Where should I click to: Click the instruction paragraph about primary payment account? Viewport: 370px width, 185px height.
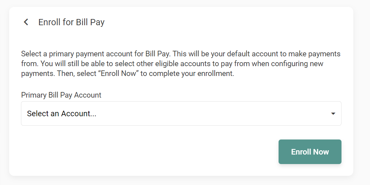point(181,64)
